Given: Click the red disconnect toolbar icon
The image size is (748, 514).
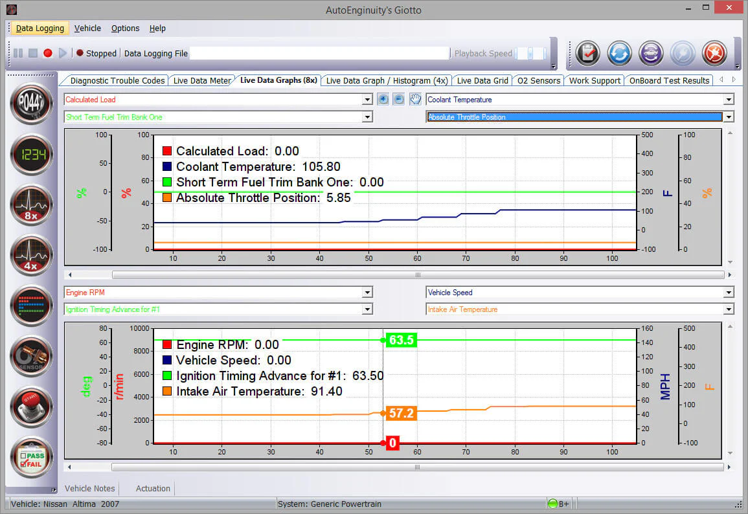Looking at the screenshot, I should point(714,53).
